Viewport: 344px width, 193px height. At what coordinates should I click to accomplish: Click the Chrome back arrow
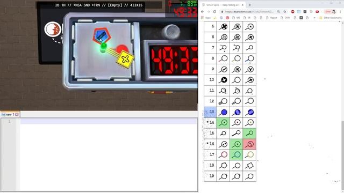[203, 12]
